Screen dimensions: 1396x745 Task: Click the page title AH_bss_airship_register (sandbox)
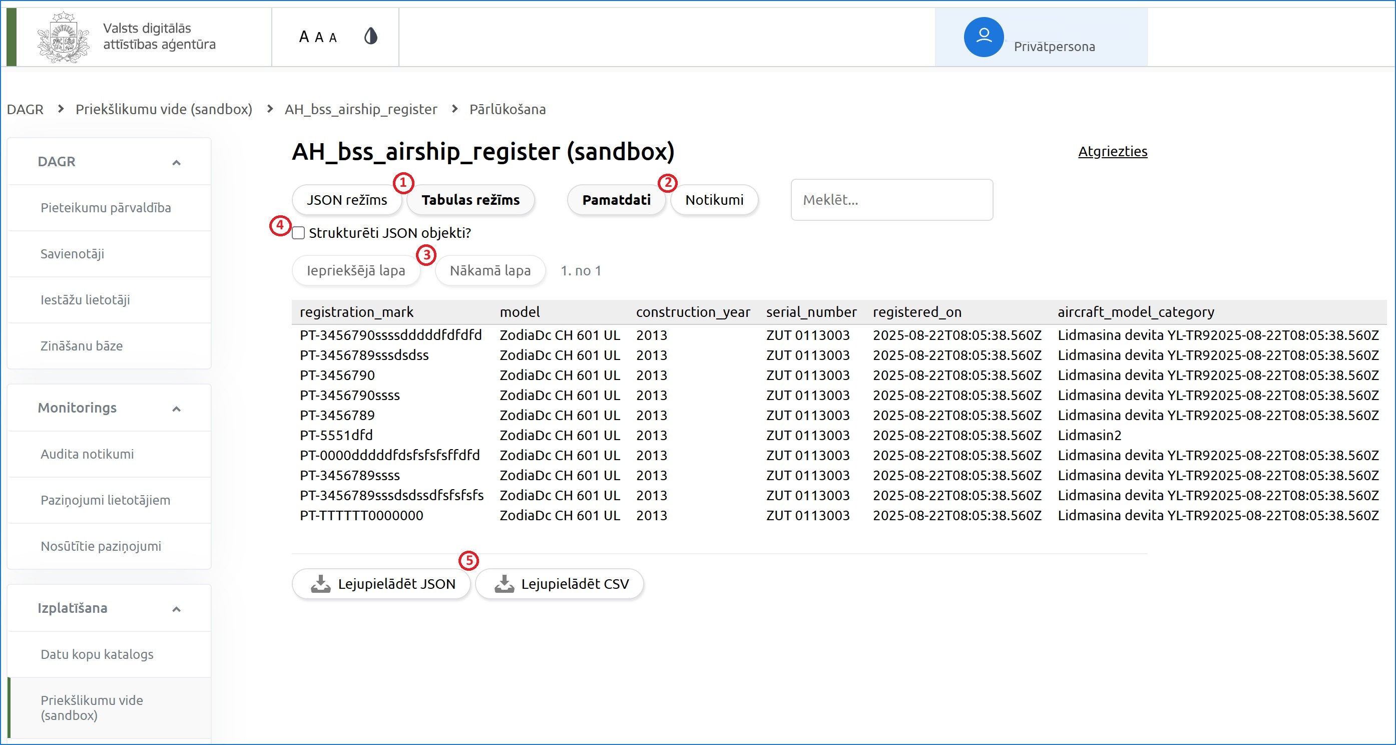point(483,152)
